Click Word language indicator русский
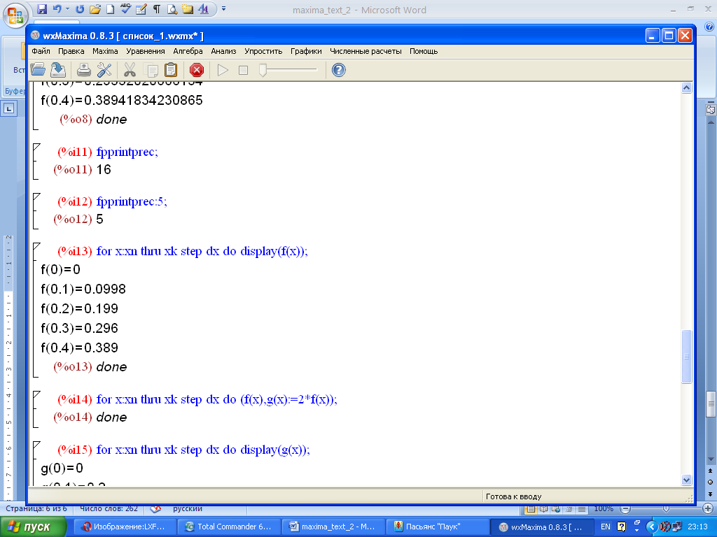The width and height of the screenshot is (717, 537). (x=188, y=508)
